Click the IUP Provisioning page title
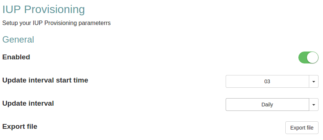The width and height of the screenshot is (323, 140). point(44,9)
